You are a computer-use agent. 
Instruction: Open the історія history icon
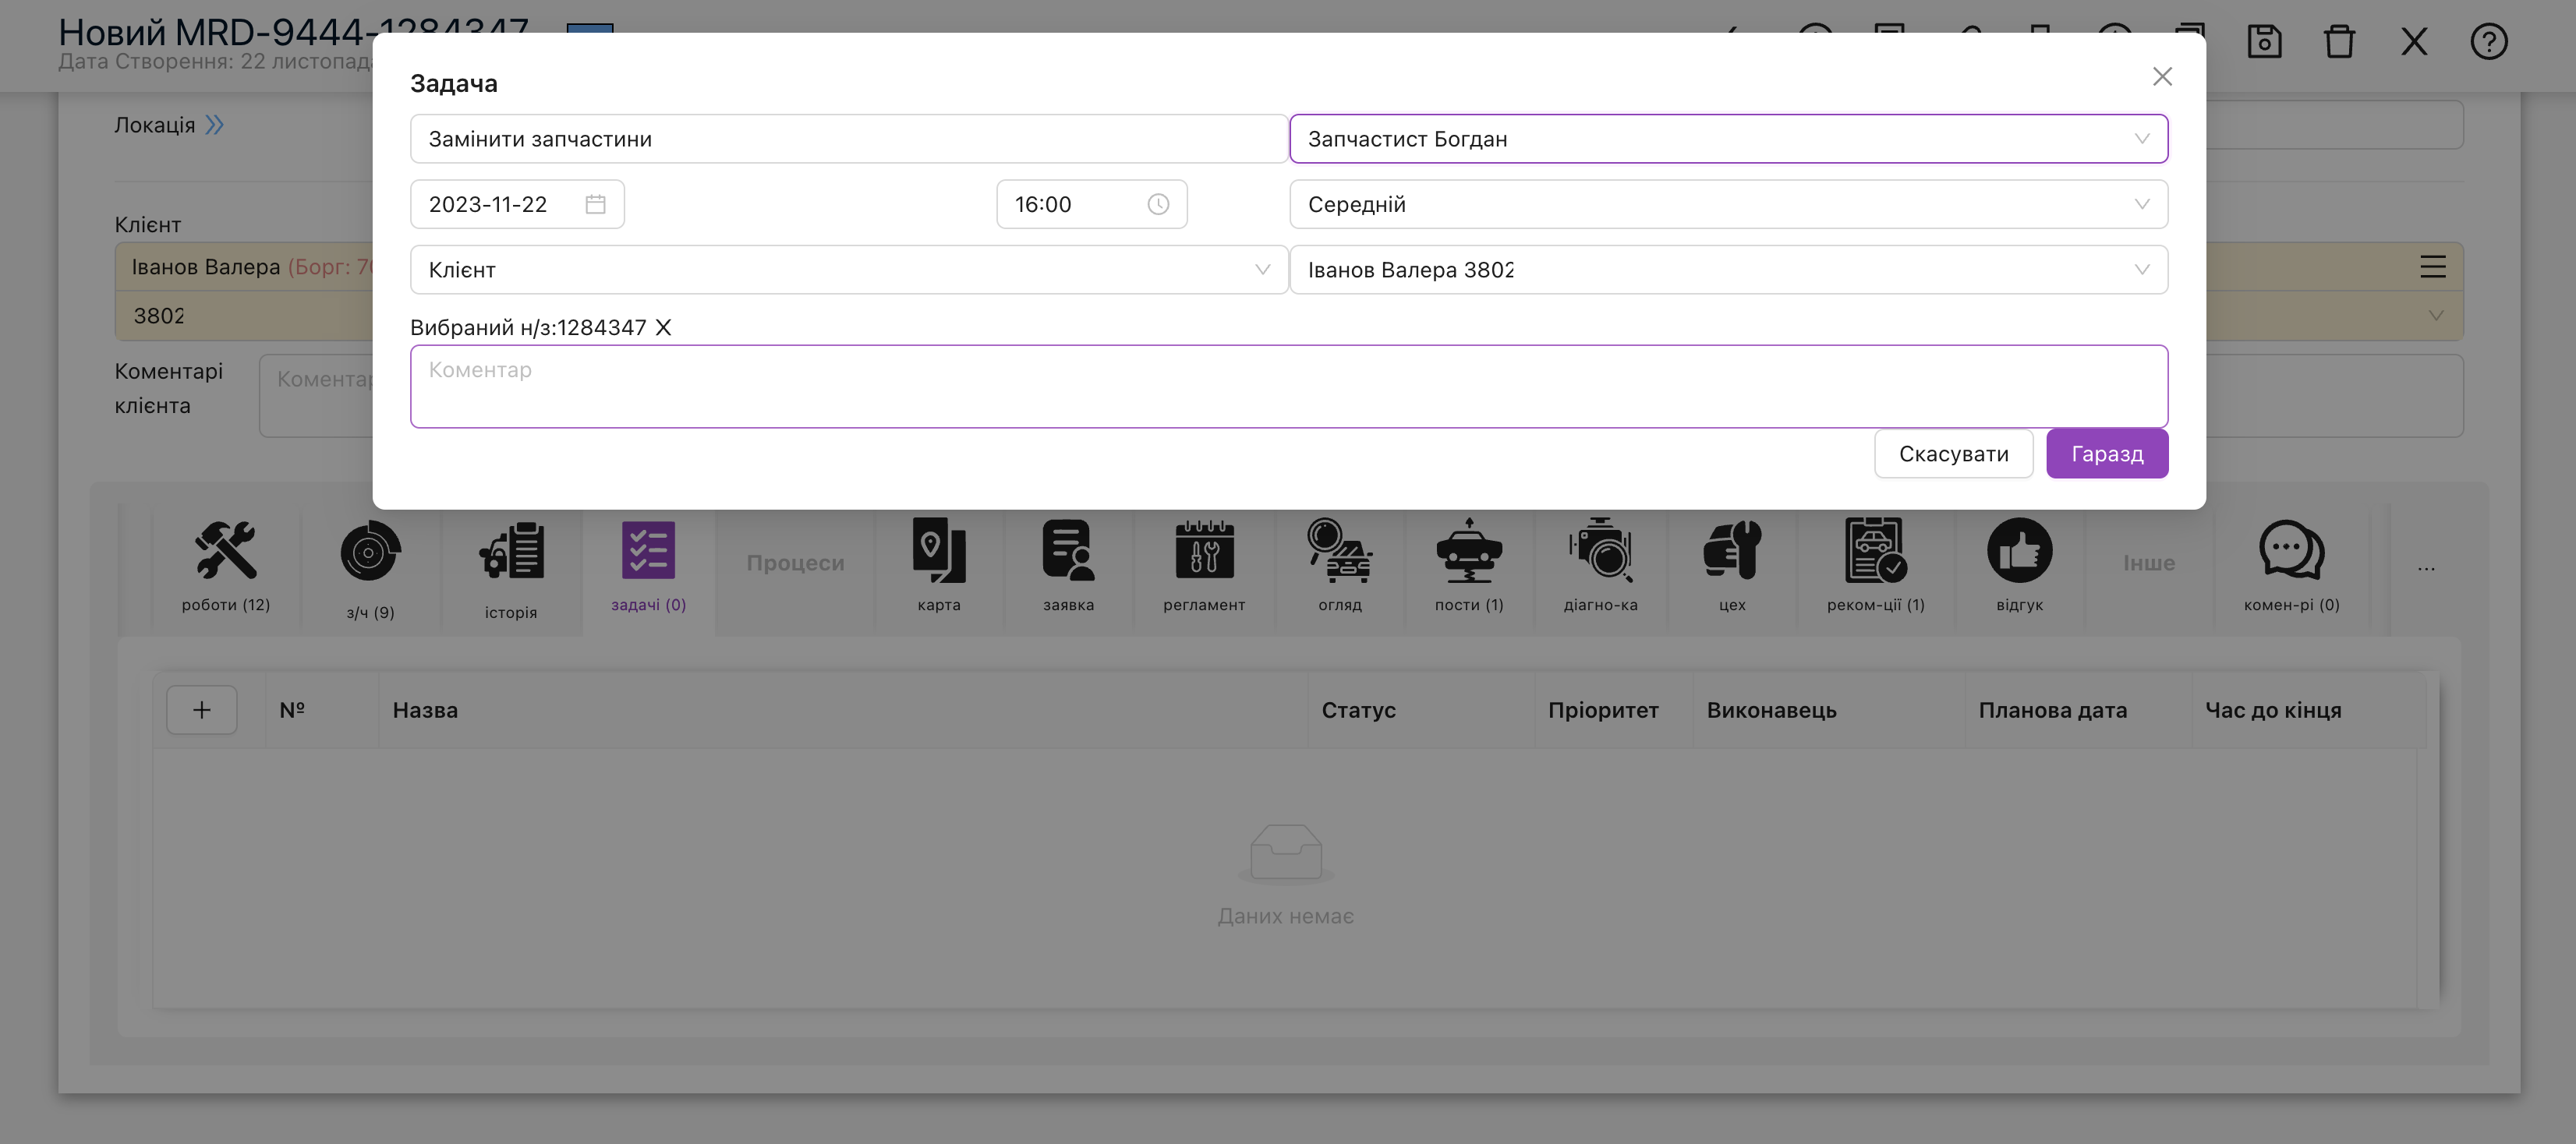(x=511, y=550)
